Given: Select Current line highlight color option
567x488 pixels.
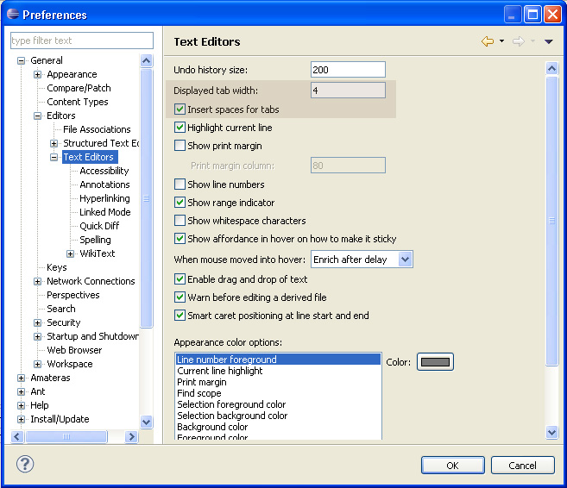Looking at the screenshot, I should click(x=220, y=371).
